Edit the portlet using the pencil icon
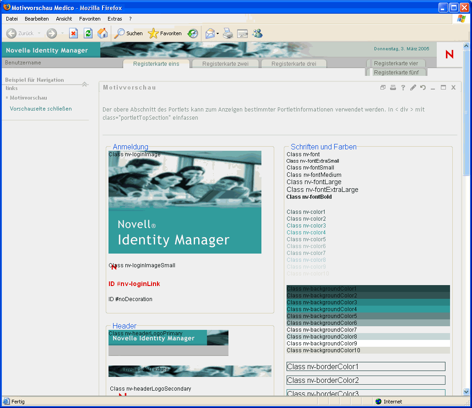This screenshot has height=408, width=472. 413,88
